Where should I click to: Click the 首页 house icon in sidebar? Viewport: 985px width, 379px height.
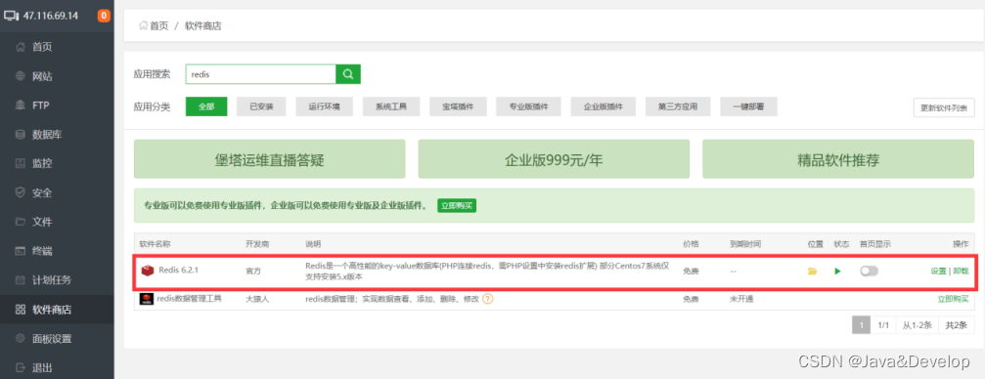21,47
